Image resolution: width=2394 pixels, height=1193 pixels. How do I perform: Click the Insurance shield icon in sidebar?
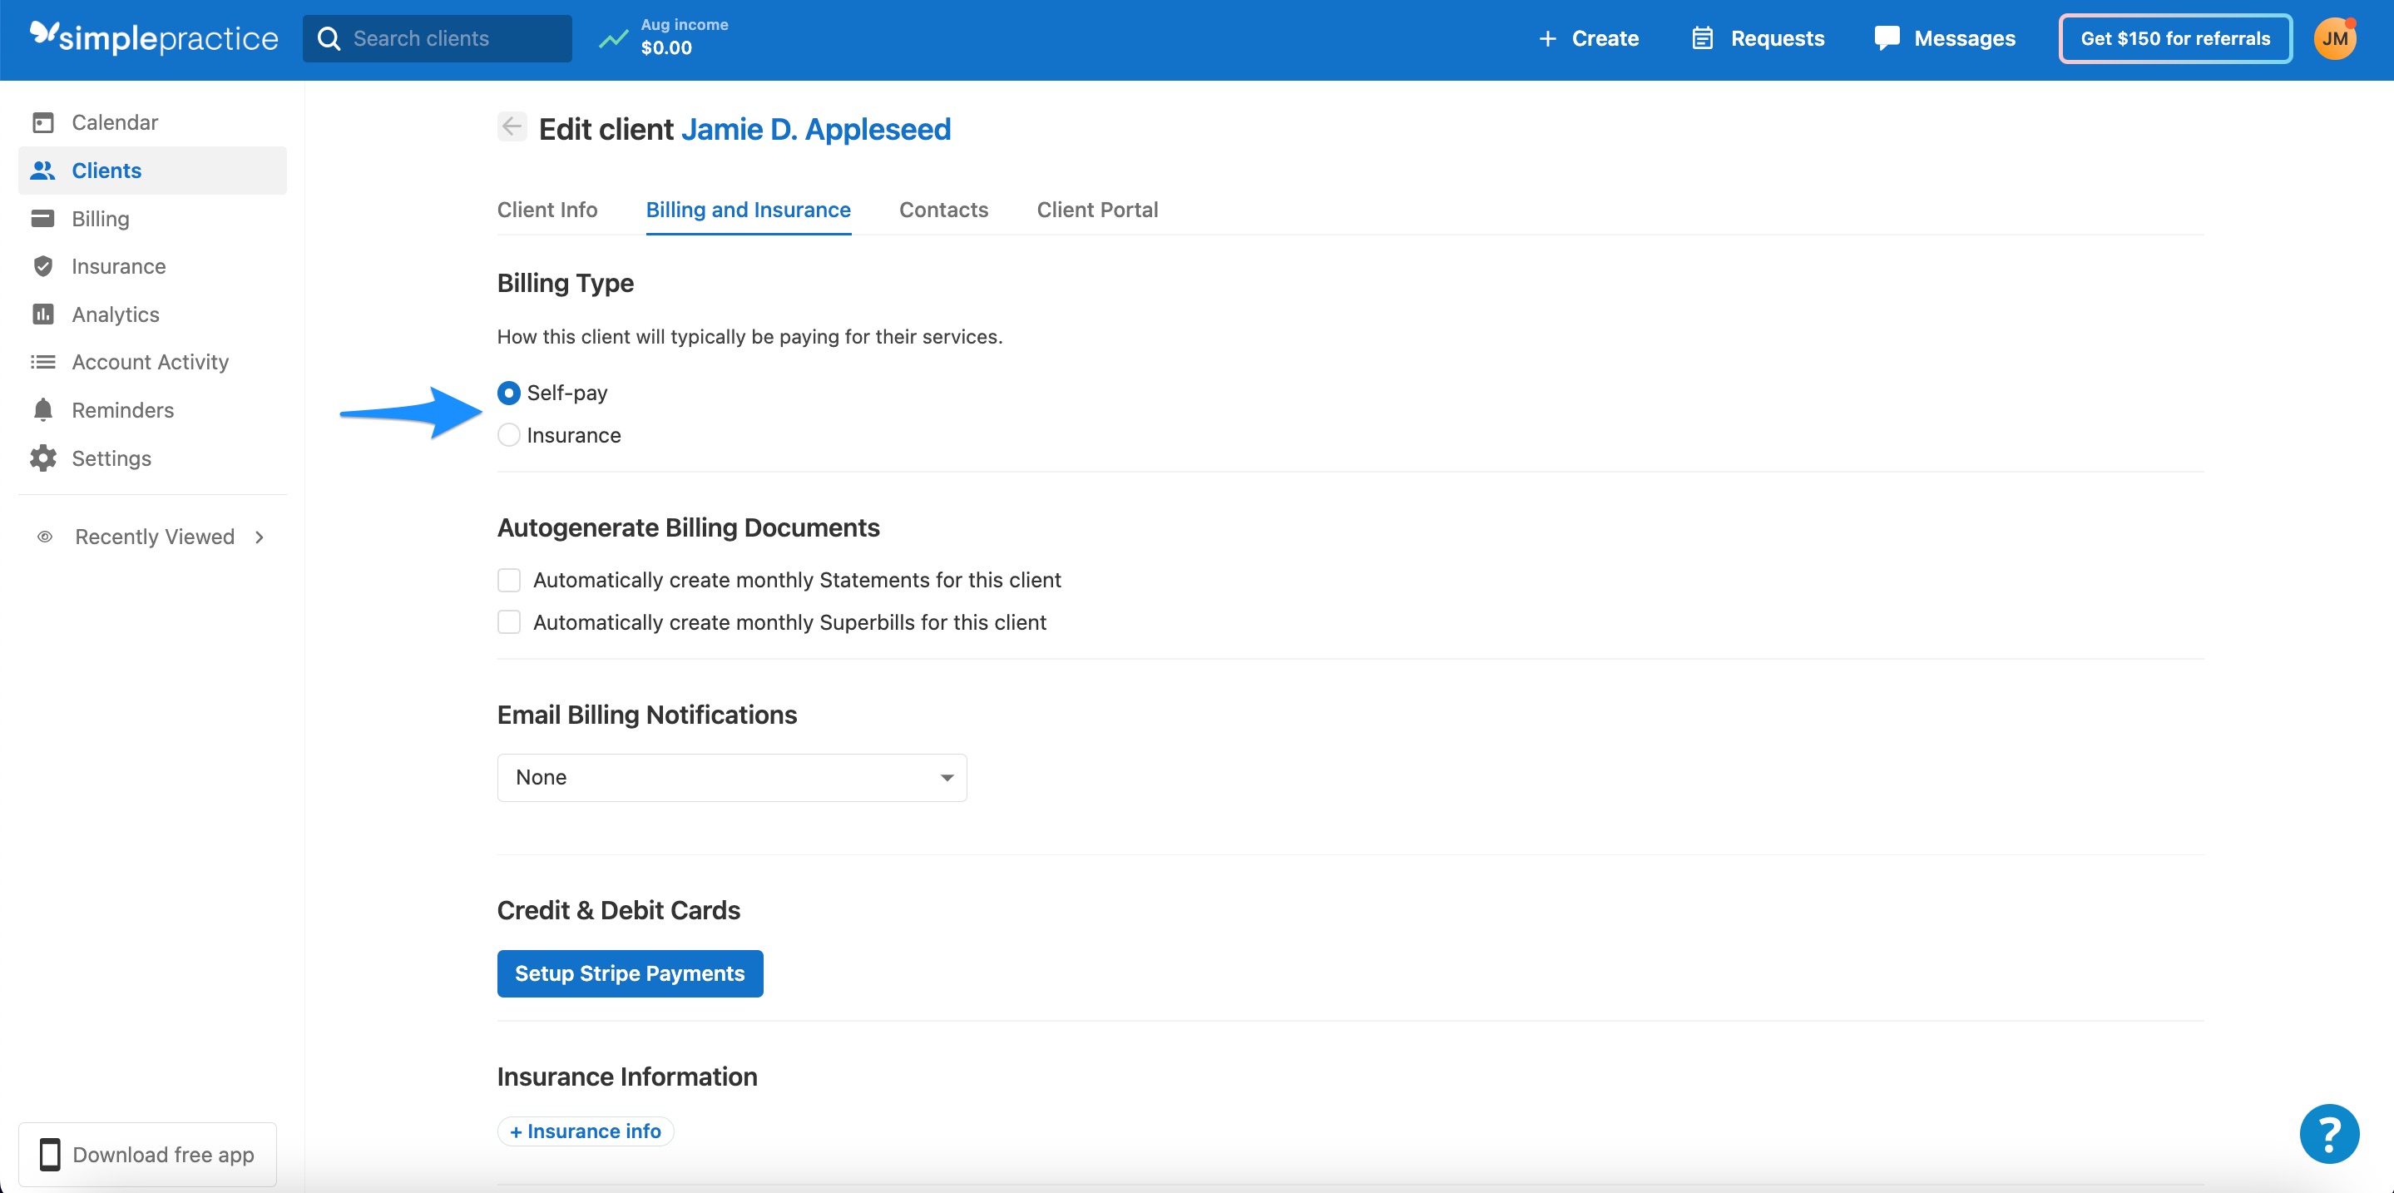pos(44,267)
